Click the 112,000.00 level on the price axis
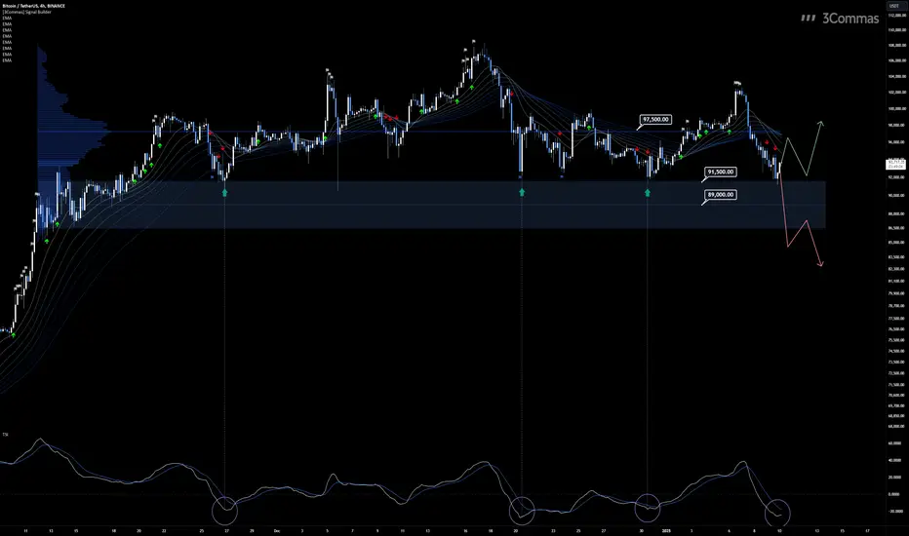This screenshot has width=909, height=536. click(x=896, y=16)
